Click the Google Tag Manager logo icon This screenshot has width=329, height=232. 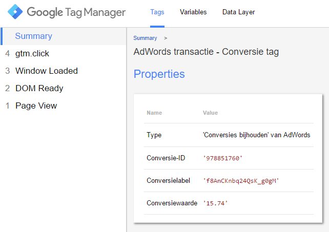(14, 12)
